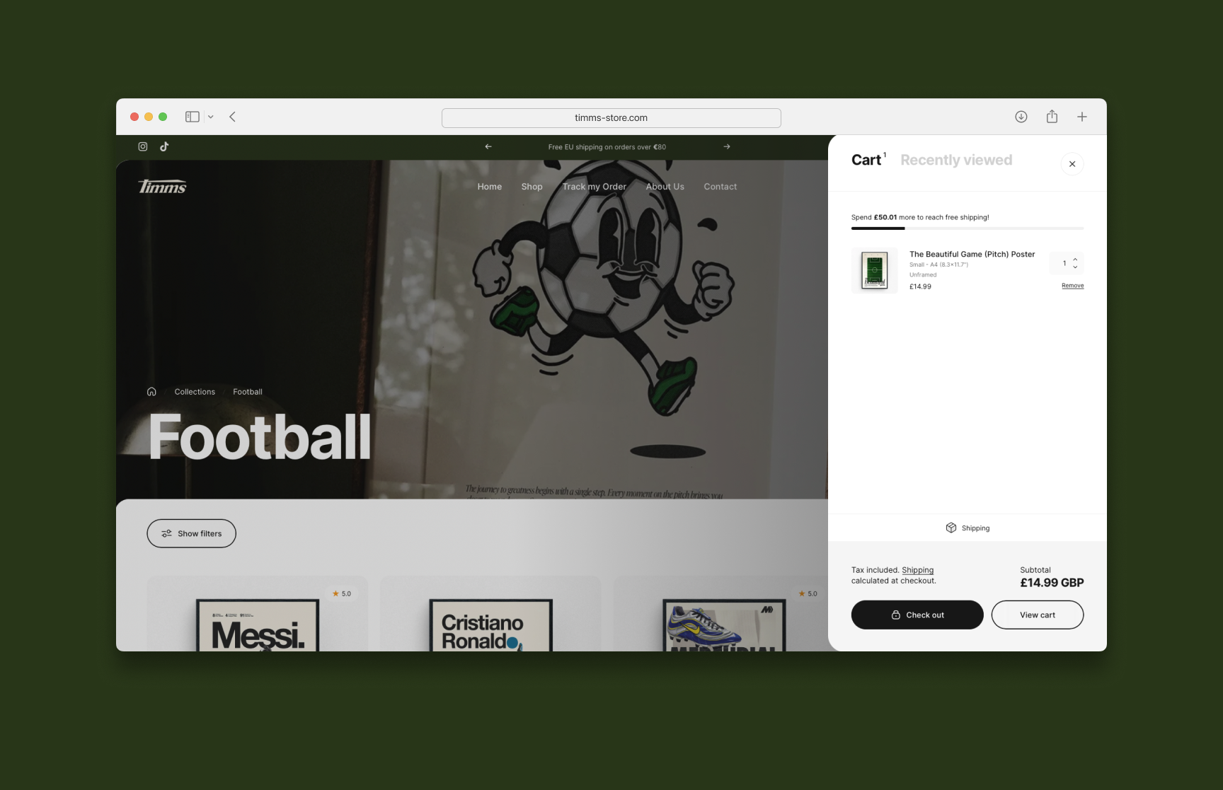Open the Instagram profile icon
The width and height of the screenshot is (1223, 790).
coord(143,146)
